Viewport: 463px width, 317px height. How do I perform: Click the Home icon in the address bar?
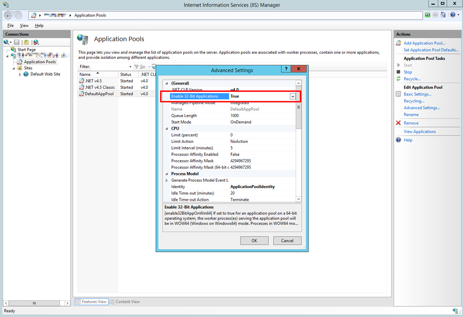click(443, 15)
